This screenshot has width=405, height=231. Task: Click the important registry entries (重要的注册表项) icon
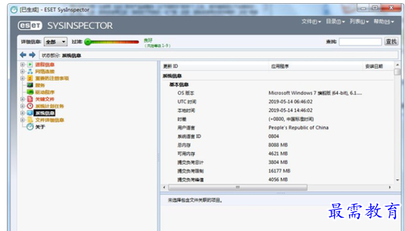(30, 78)
